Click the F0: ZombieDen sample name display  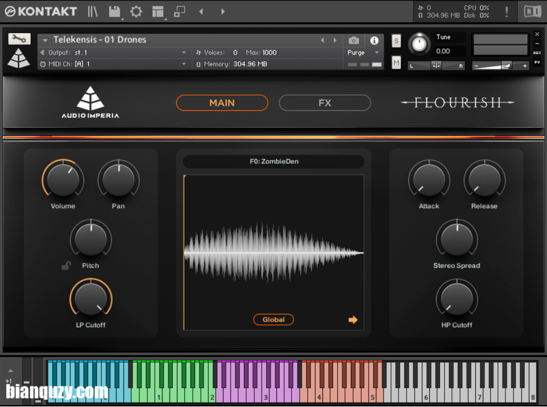pos(273,161)
